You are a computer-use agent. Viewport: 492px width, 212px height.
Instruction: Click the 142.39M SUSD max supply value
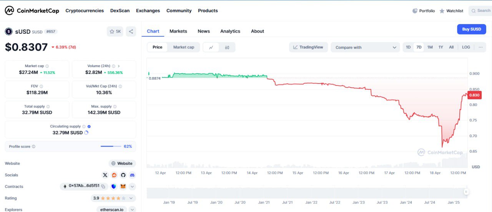tap(104, 112)
